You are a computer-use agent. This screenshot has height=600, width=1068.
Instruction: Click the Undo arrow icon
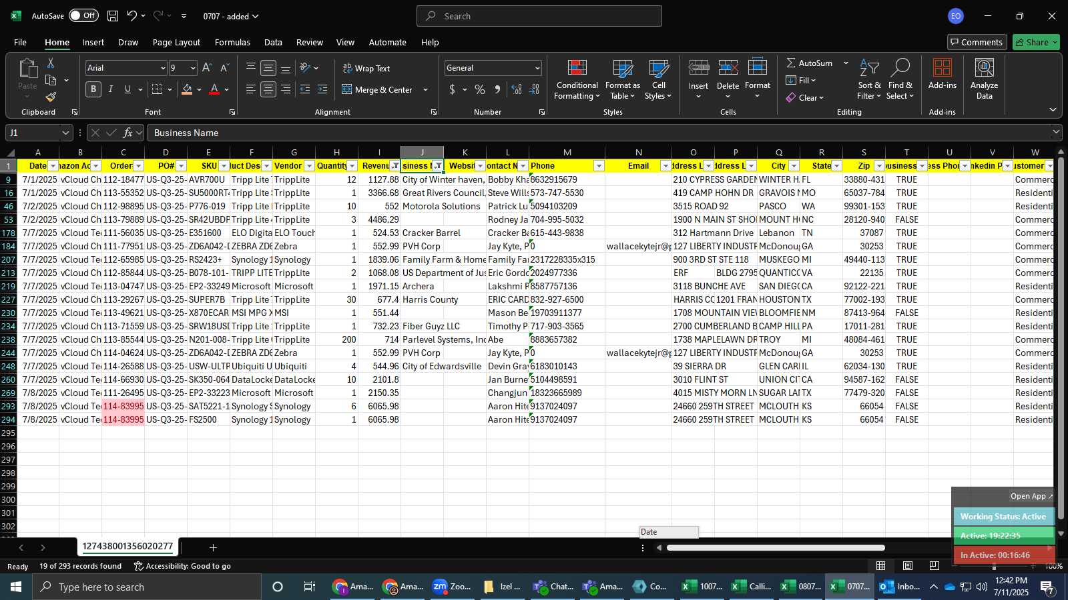132,16
